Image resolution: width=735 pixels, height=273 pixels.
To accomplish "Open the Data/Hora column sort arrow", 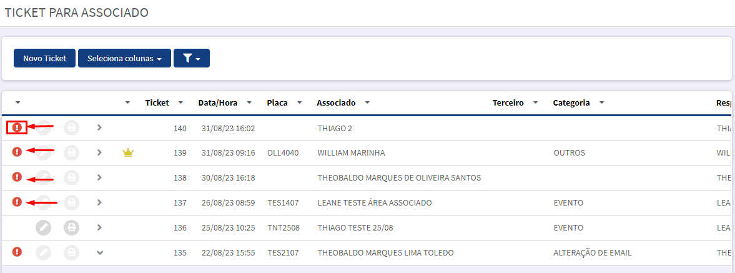I will (x=249, y=102).
